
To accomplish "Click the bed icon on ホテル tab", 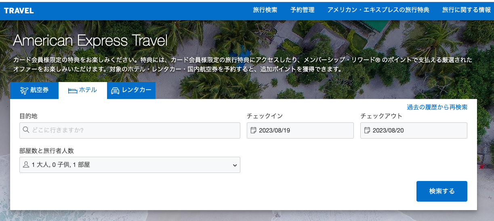I will pyautogui.click(x=73, y=91).
